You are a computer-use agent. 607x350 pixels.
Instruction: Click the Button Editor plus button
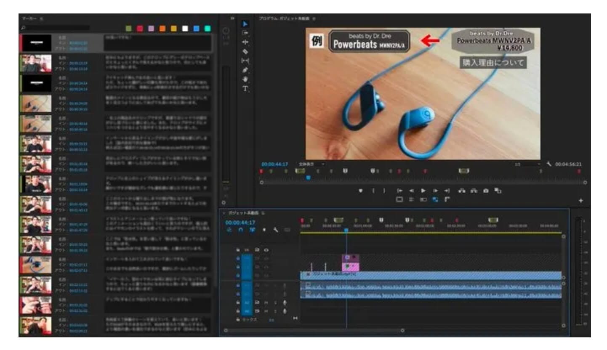[581, 201]
